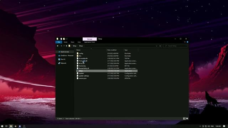Select the config folder name
The image size is (228, 128).
pyautogui.click(x=81, y=53)
